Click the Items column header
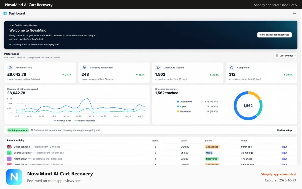This screenshot has width=302, height=189. coord(155,141)
